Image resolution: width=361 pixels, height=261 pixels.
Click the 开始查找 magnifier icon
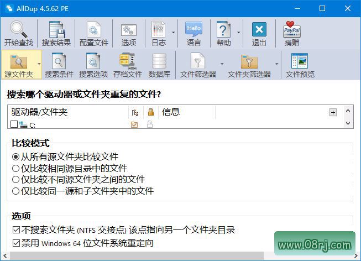pos(18,29)
